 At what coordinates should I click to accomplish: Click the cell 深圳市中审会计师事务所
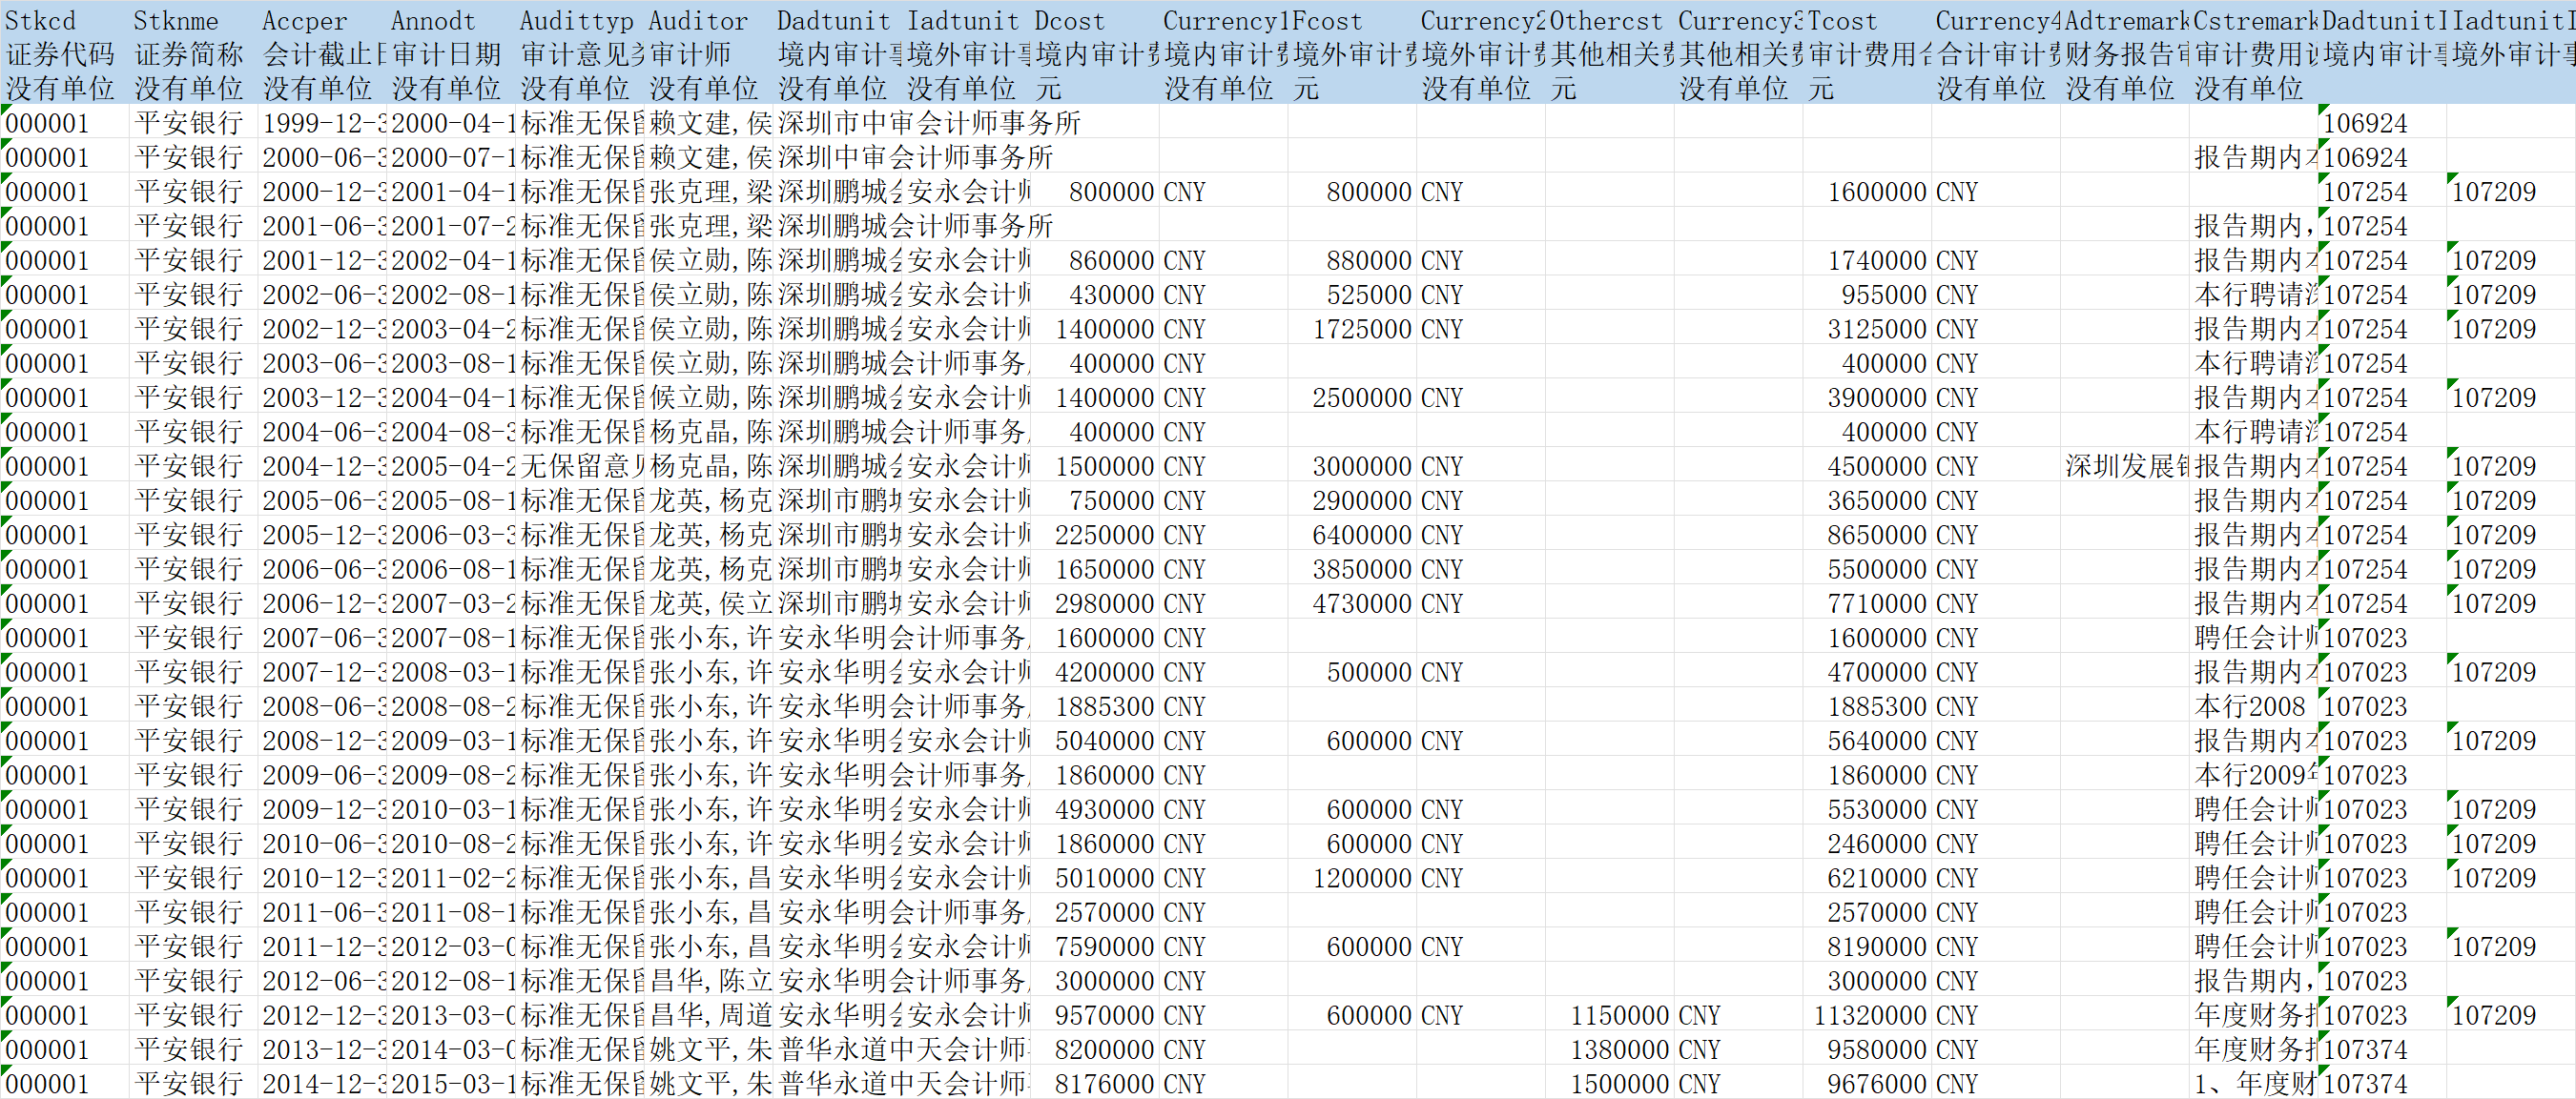[840, 123]
